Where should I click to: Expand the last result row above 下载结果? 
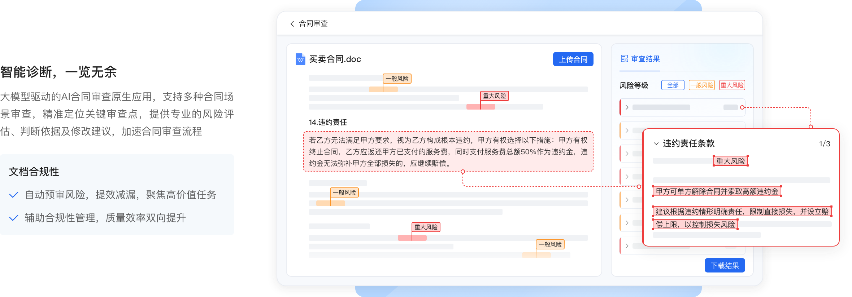click(627, 246)
